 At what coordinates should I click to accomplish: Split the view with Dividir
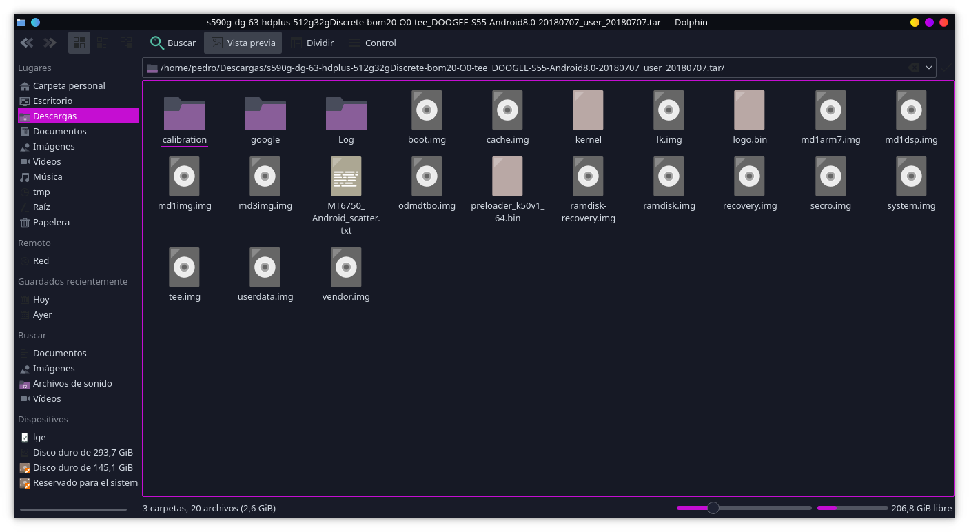(x=312, y=43)
